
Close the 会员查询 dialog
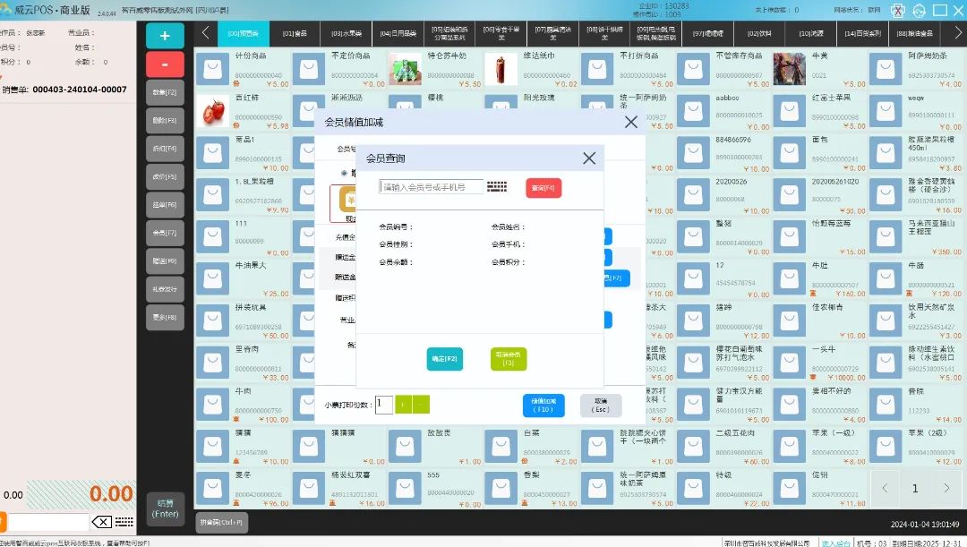point(588,158)
